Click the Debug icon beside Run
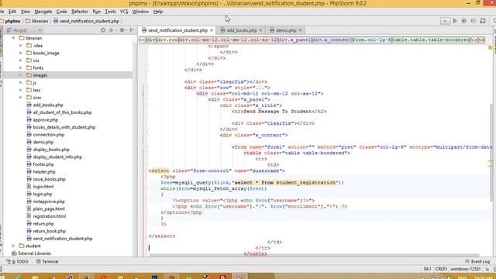The height and width of the screenshot is (279, 496). tap(464, 21)
